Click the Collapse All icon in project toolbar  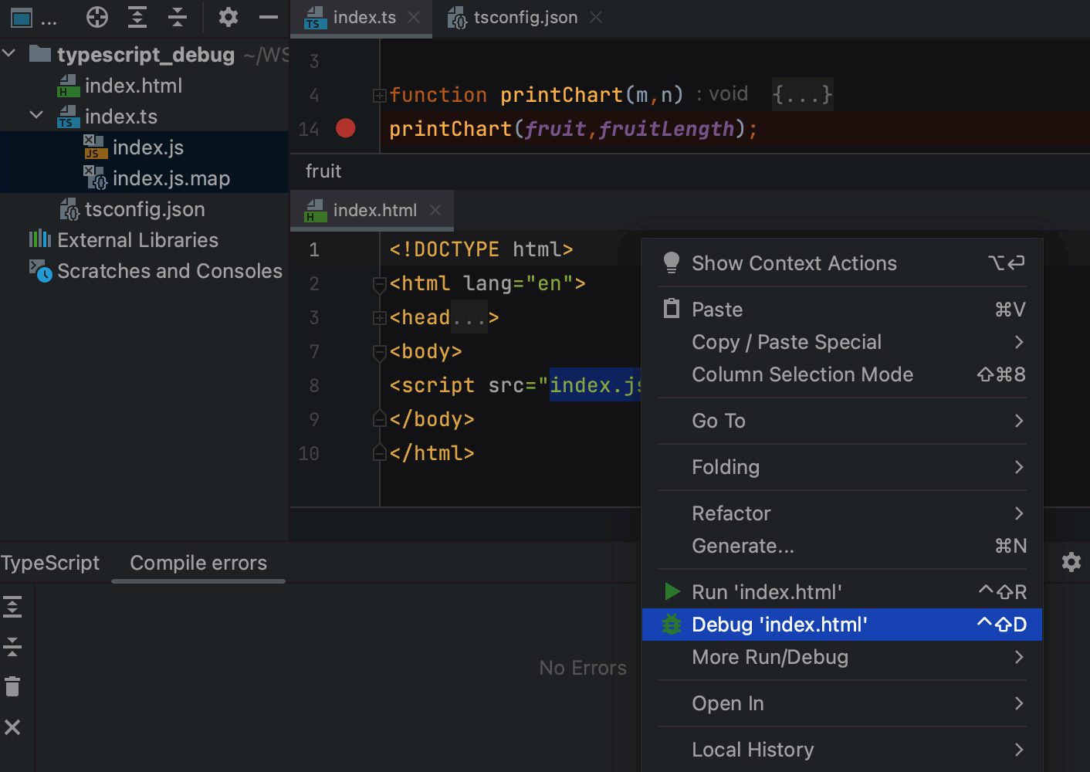(178, 17)
